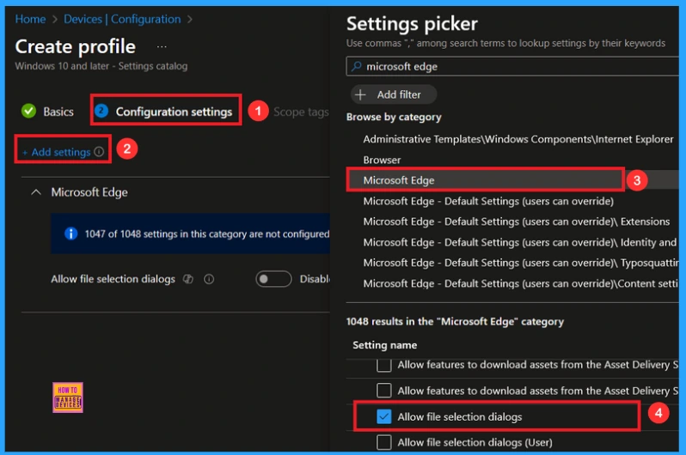Click the Allow file selection dialogs label in profile

pyautogui.click(x=113, y=279)
